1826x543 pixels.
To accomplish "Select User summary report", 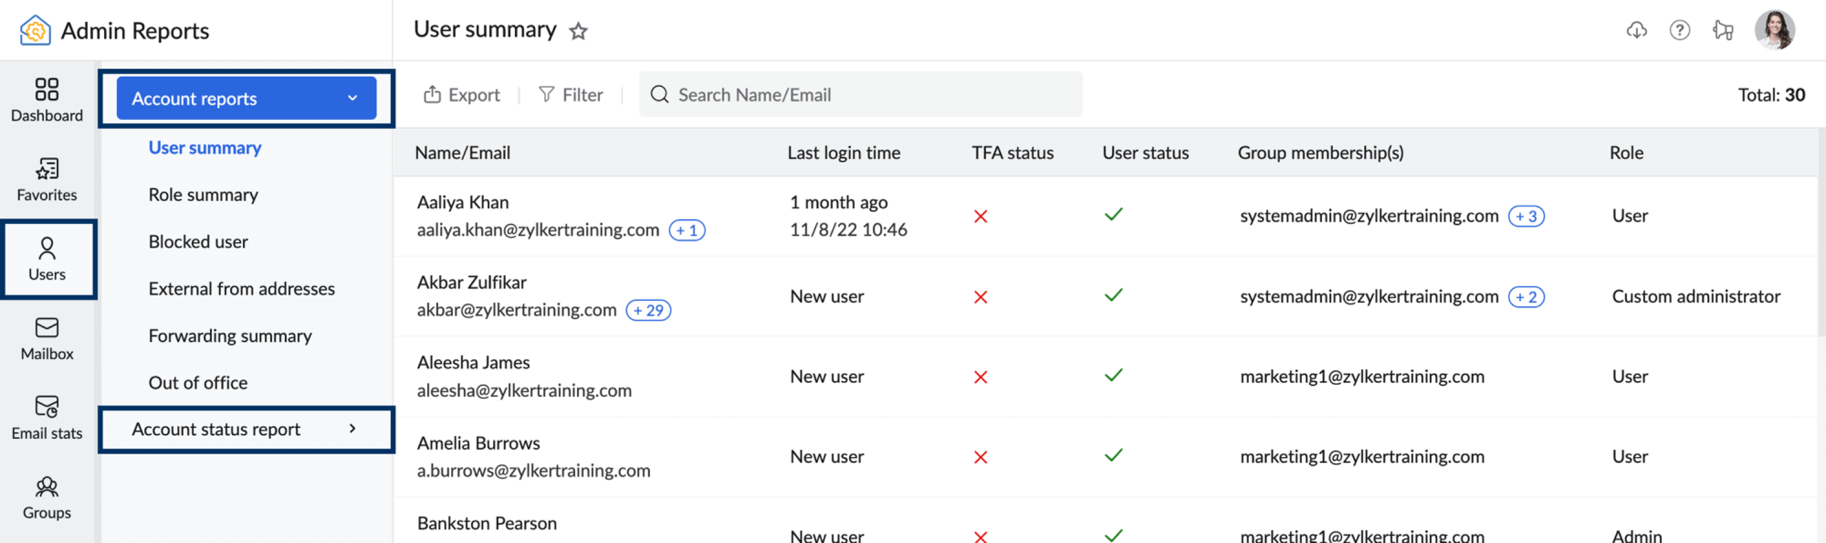I will 205,147.
